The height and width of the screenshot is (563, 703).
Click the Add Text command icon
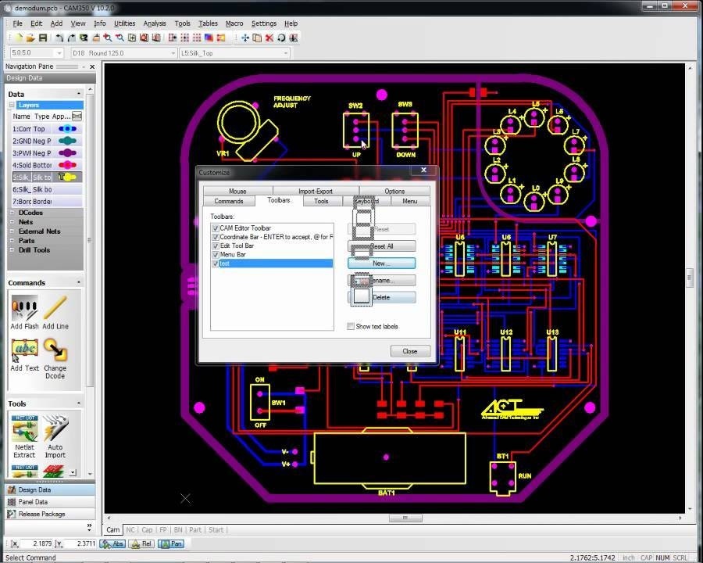[24, 350]
